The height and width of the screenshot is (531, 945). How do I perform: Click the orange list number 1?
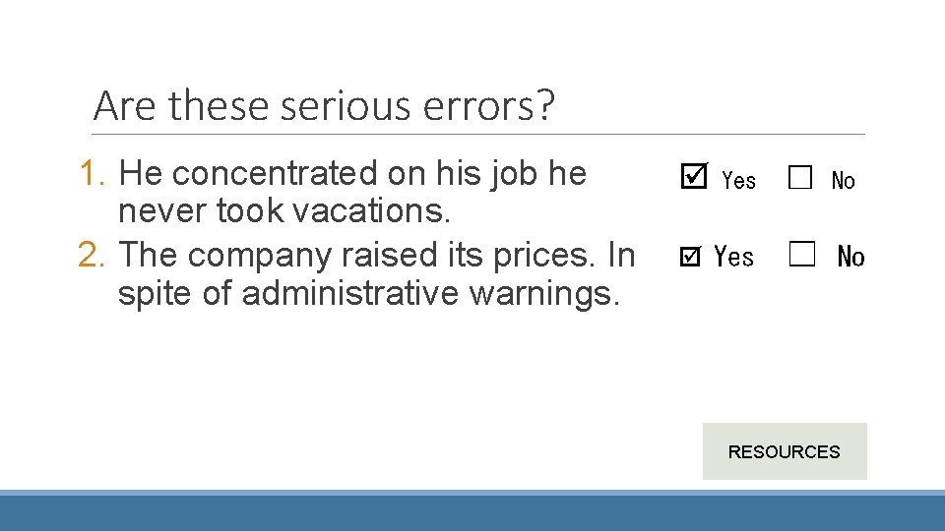(x=93, y=173)
